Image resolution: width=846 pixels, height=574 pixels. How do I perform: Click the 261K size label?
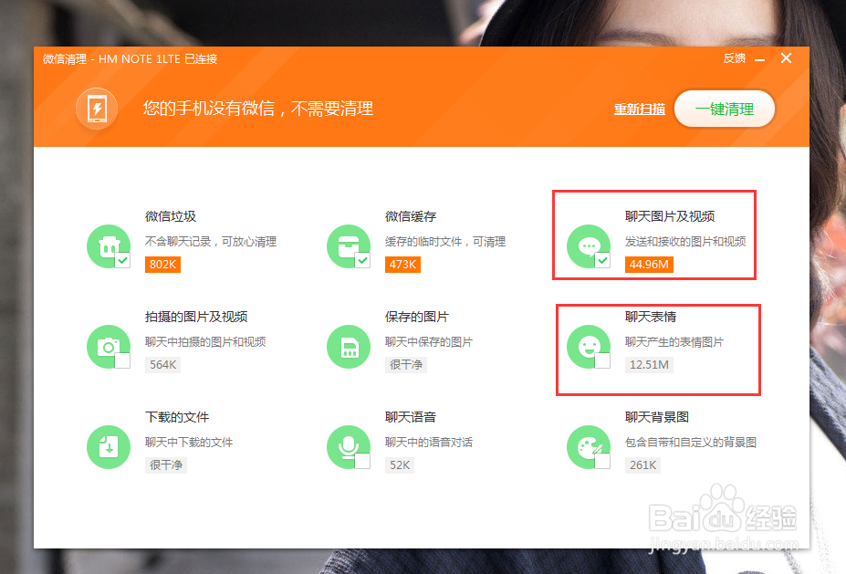pyautogui.click(x=643, y=465)
